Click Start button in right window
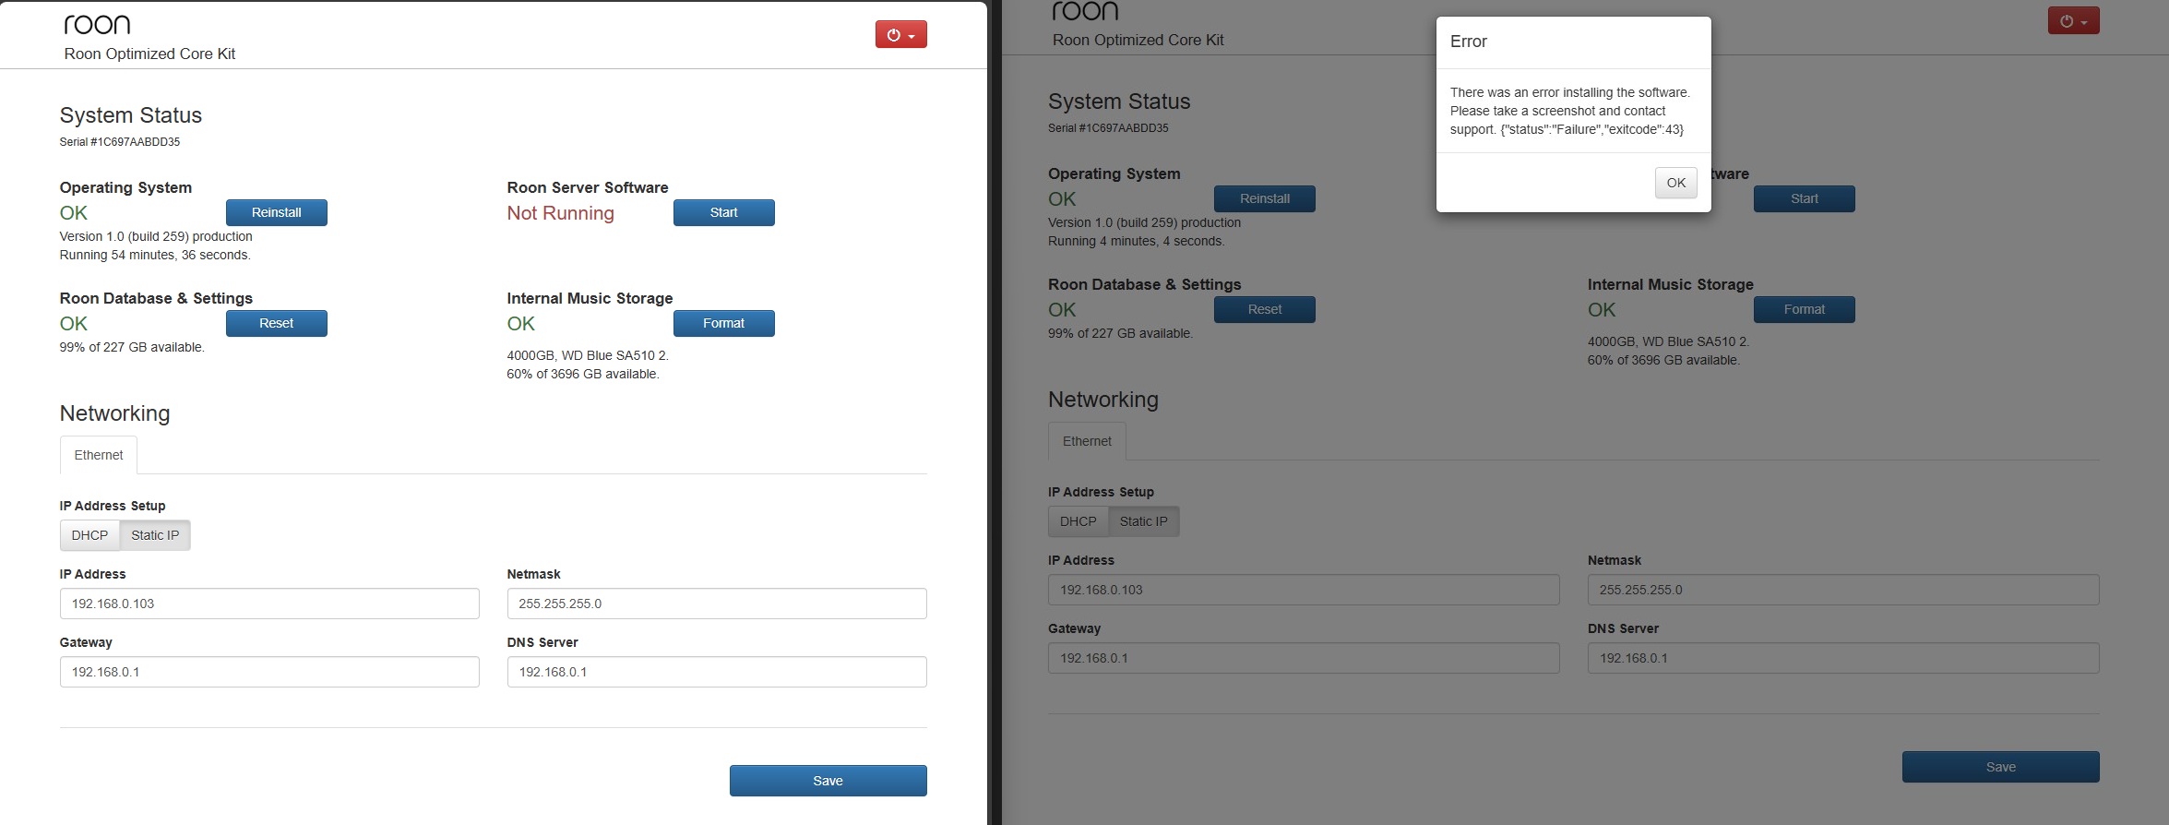 (1805, 198)
